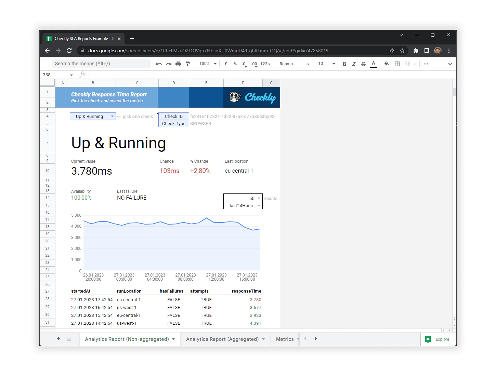This screenshot has height=376, width=496.
Task: Click the fill color icon
Action: tap(387, 64)
